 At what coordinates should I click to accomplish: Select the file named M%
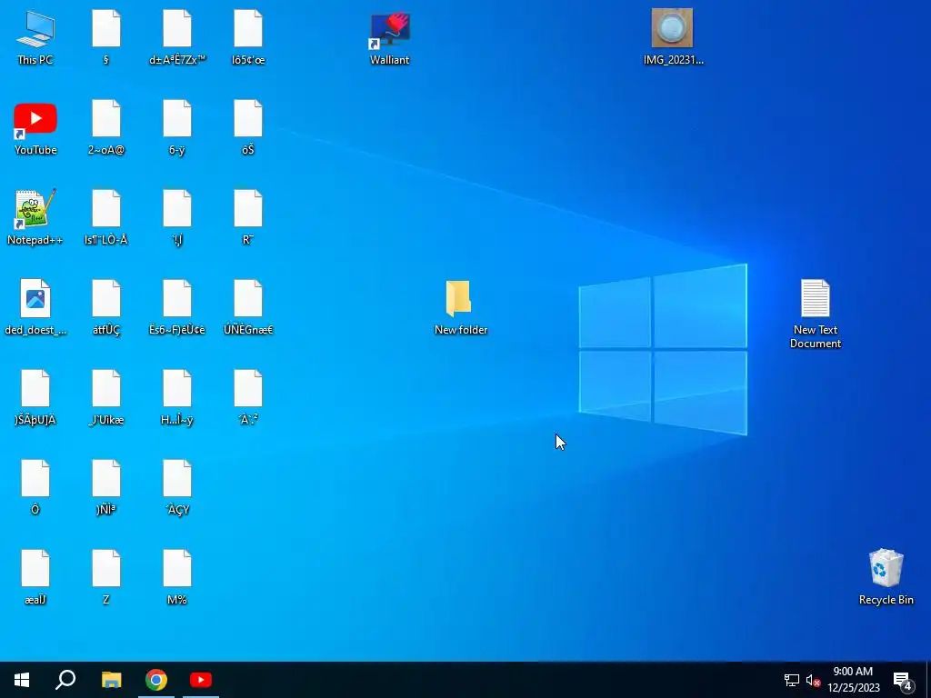coord(177,577)
